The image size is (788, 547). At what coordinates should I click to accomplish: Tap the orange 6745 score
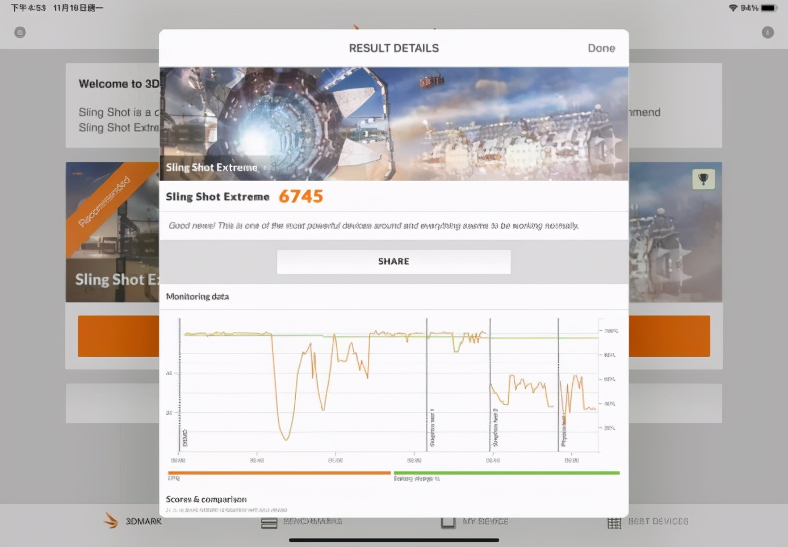click(x=300, y=196)
